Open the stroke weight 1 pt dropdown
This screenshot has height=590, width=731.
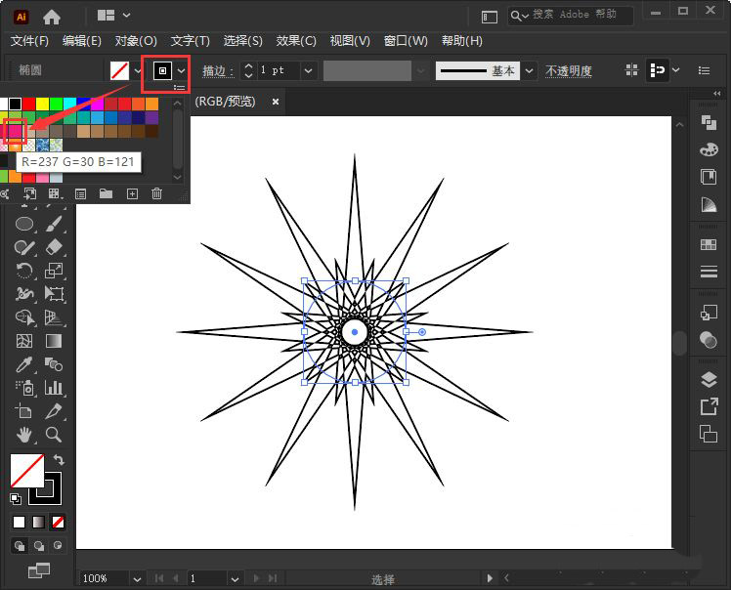point(309,70)
